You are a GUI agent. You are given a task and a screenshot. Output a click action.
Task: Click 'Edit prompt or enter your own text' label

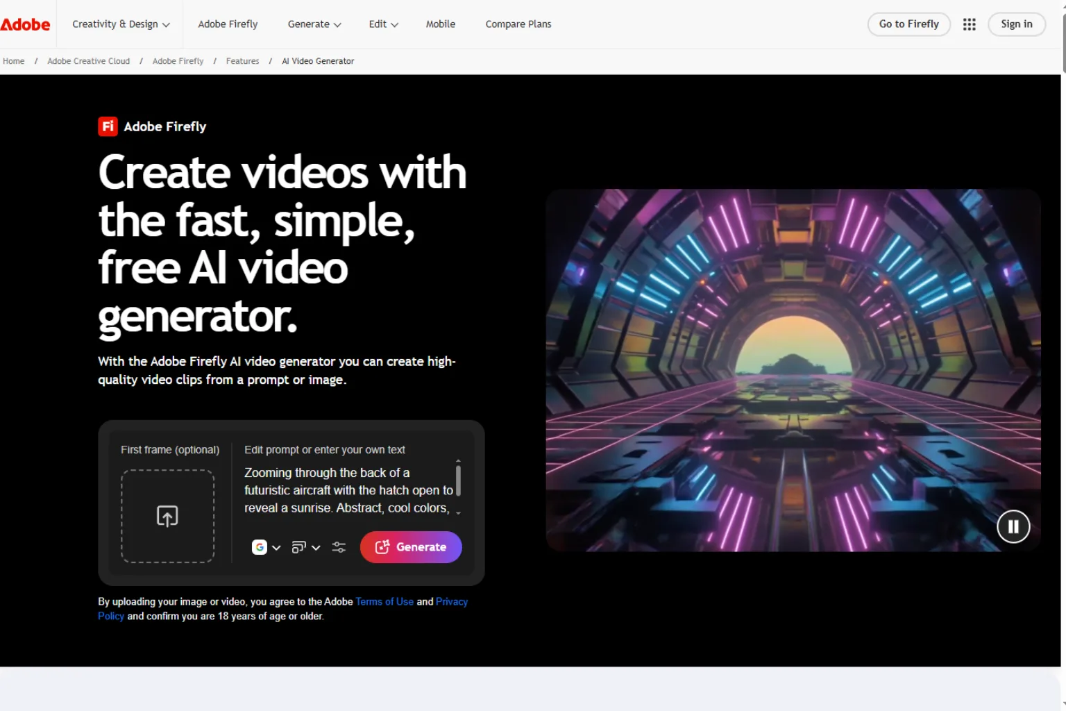[x=325, y=450]
